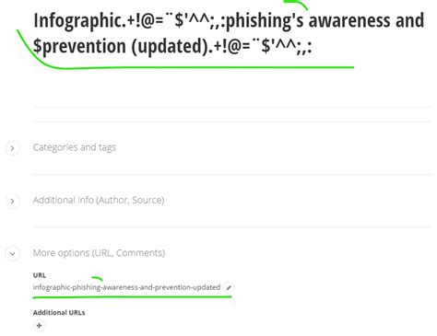Expand the Categories and tags chevron
Image resolution: width=437 pixels, height=336 pixels.
pyautogui.click(x=12, y=148)
